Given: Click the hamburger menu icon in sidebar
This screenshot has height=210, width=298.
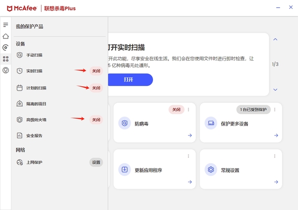Looking at the screenshot, I should (x=5, y=24).
